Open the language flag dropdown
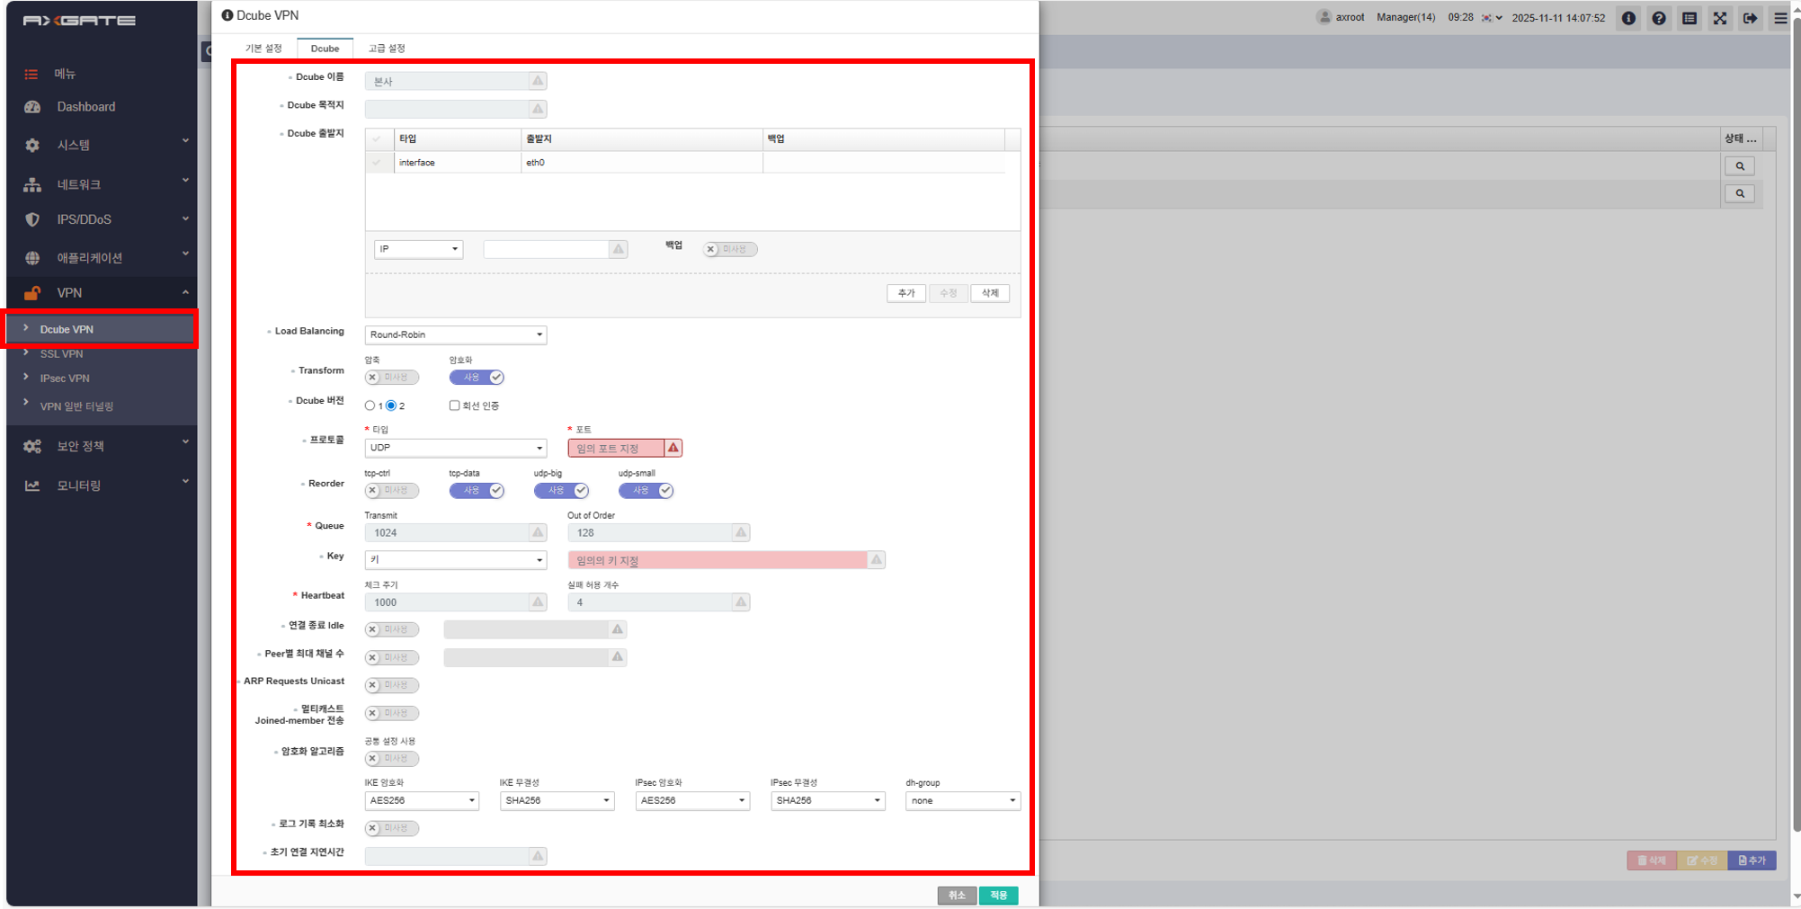Screen dimensions: 1801x909 [1492, 18]
